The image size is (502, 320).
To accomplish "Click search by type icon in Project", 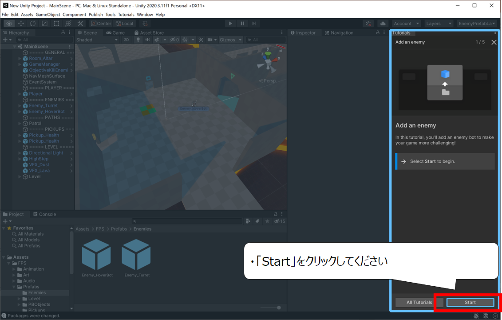I will coord(248,221).
